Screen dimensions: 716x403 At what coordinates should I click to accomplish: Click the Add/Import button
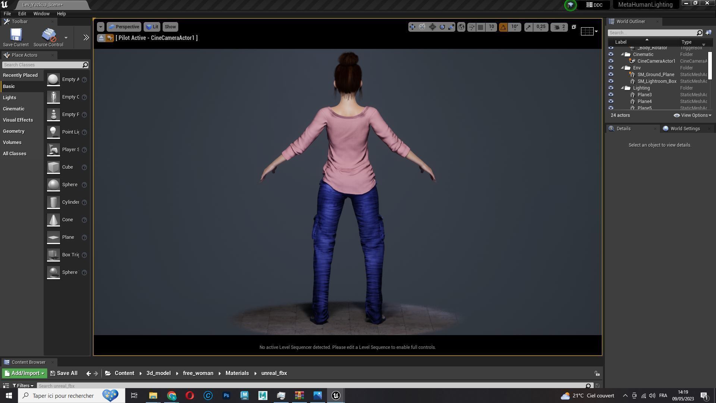point(24,373)
